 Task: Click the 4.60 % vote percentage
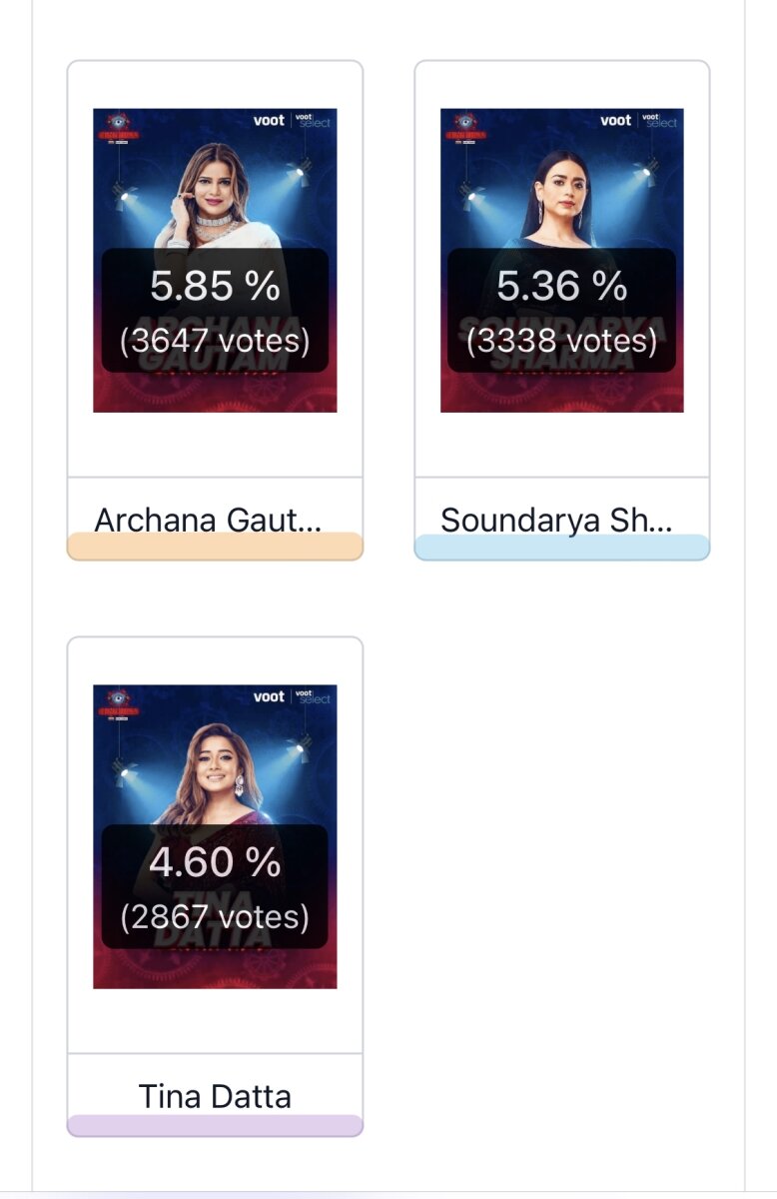215,863
